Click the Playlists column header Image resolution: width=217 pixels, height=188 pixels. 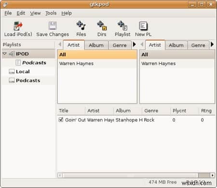point(28,45)
